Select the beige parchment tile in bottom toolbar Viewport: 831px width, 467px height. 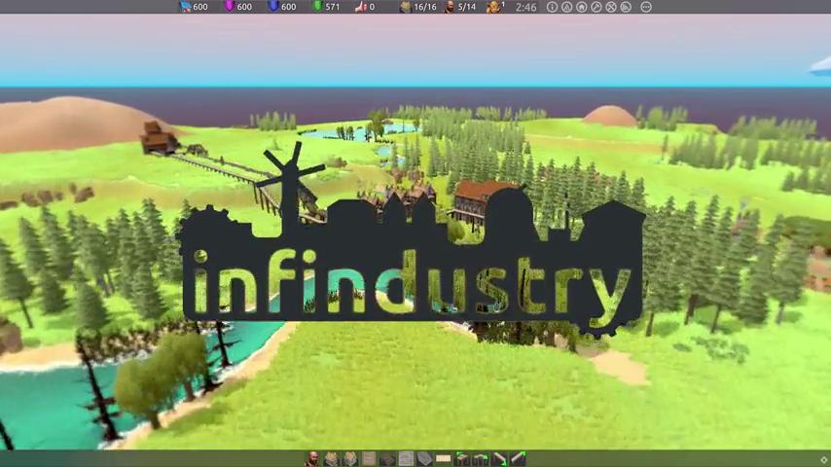(x=370, y=458)
